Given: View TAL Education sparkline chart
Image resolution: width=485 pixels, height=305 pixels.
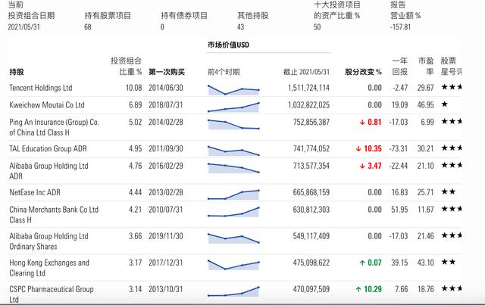Looking at the screenshot, I should point(233,151).
